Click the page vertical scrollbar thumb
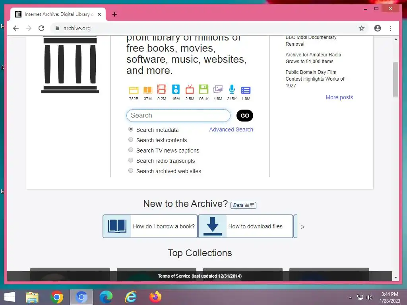 [x=395, y=79]
